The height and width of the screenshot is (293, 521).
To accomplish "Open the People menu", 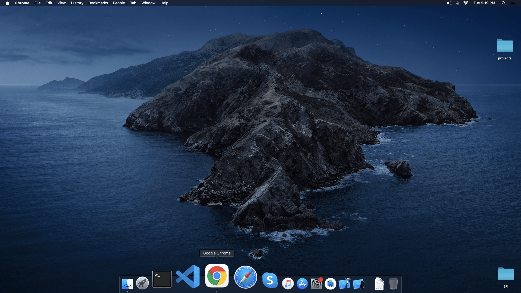I will 119,3.
